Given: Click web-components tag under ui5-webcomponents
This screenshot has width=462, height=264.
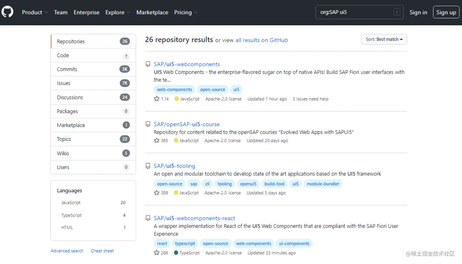Looking at the screenshot, I should click(174, 89).
